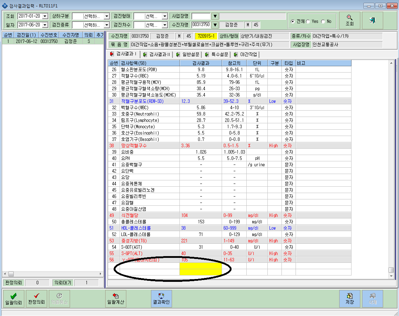Viewport: 399px width, 316px height.
Task: Click the 저장 save icon button
Action: click(350, 299)
